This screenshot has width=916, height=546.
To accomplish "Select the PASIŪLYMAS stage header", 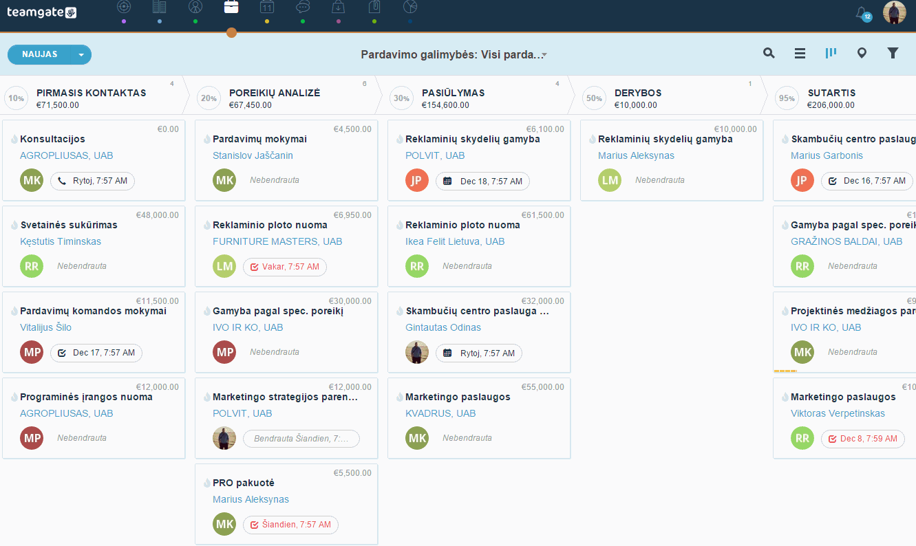I will coord(453,93).
